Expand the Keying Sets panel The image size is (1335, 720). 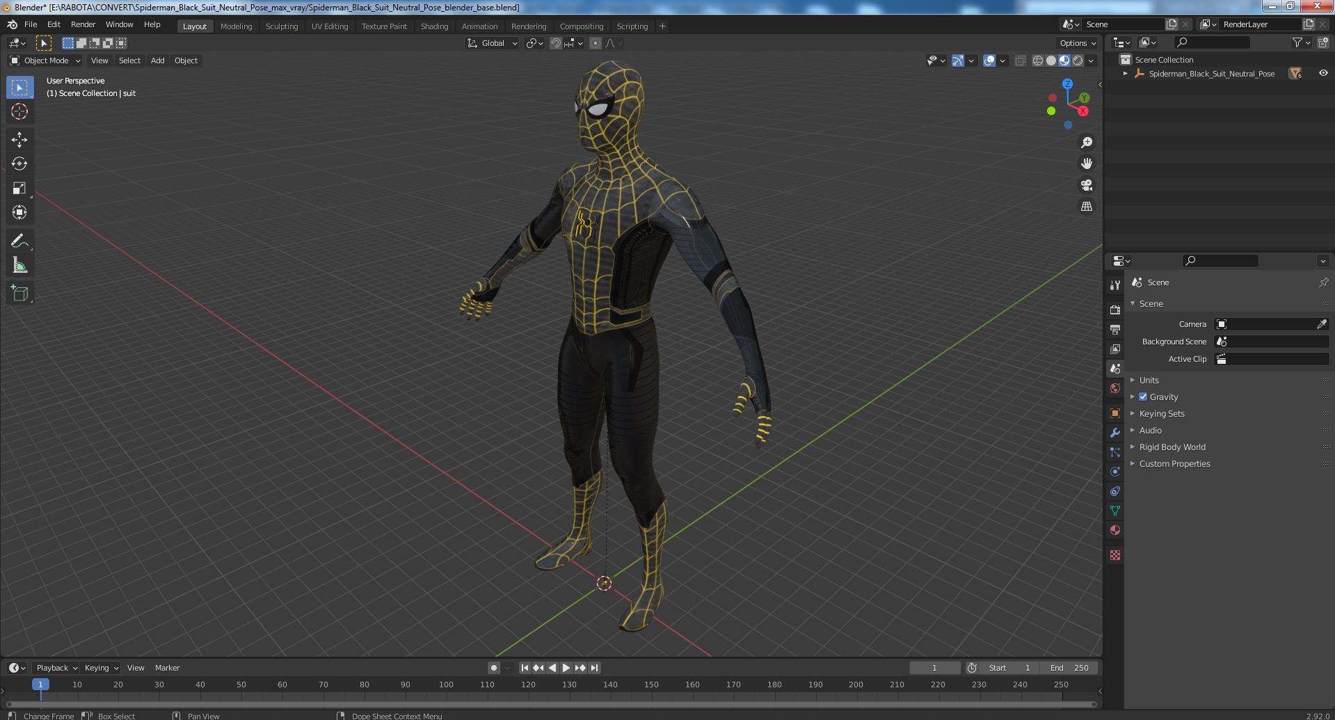click(1161, 413)
